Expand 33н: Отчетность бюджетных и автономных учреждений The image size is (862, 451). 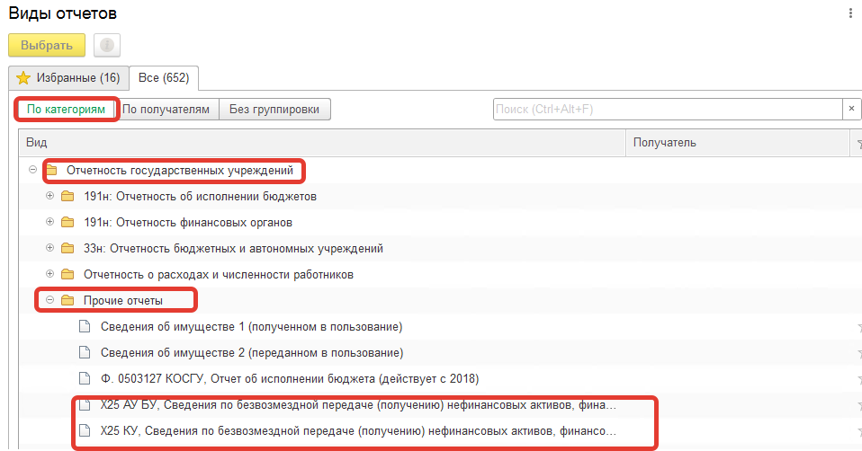pos(50,248)
